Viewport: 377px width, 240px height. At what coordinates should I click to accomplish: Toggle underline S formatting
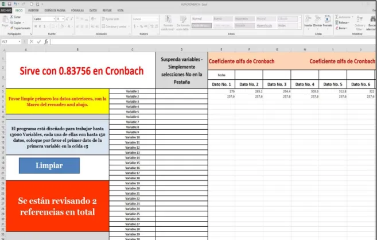45,26
